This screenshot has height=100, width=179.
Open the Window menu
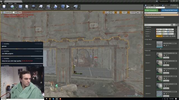[x=10, y=4]
